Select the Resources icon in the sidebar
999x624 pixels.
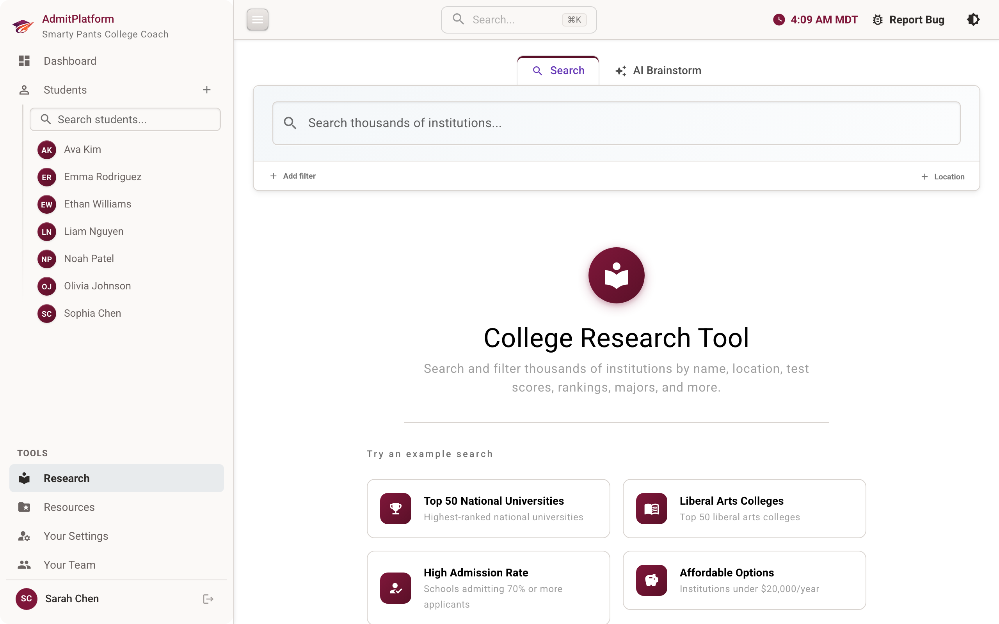(x=24, y=507)
